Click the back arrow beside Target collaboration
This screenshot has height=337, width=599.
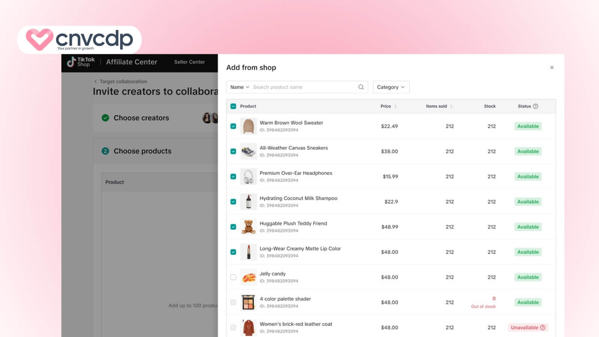coord(95,81)
